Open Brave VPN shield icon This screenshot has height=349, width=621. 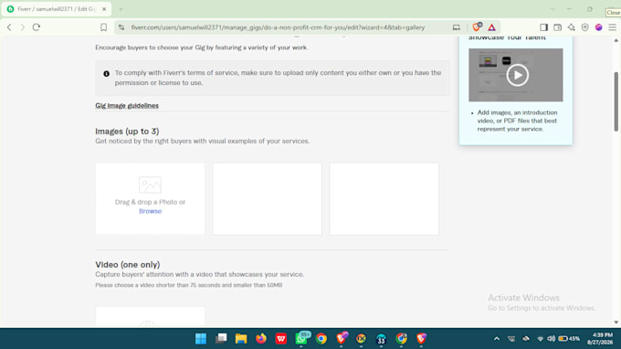585,27
